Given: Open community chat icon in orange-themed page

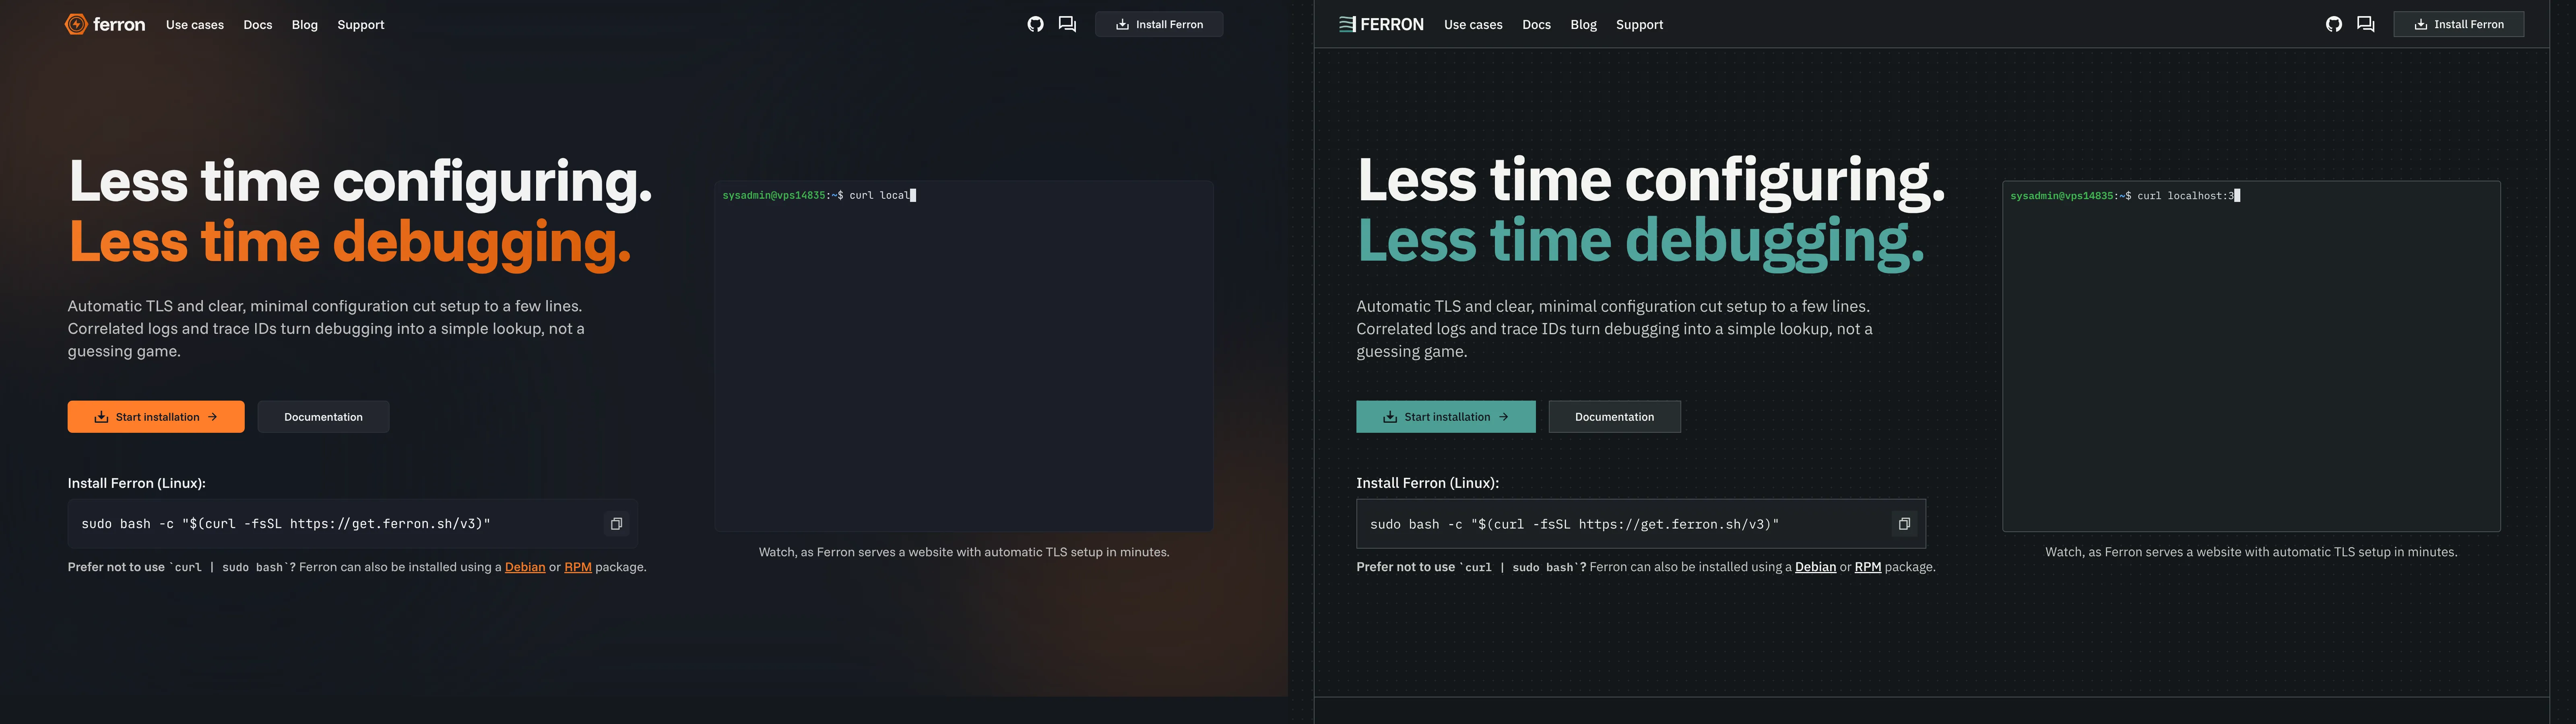Looking at the screenshot, I should [1067, 24].
